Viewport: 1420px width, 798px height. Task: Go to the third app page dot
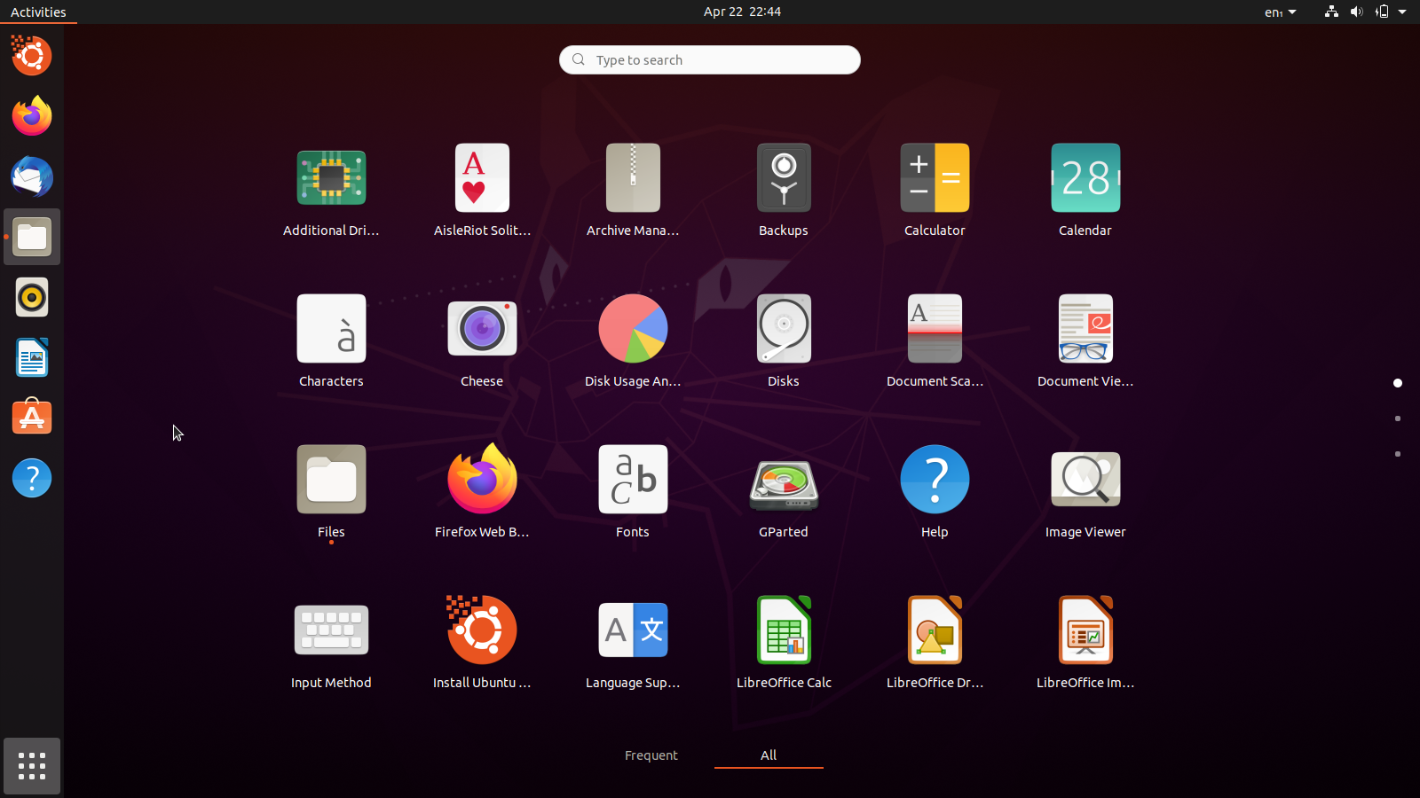tap(1398, 454)
